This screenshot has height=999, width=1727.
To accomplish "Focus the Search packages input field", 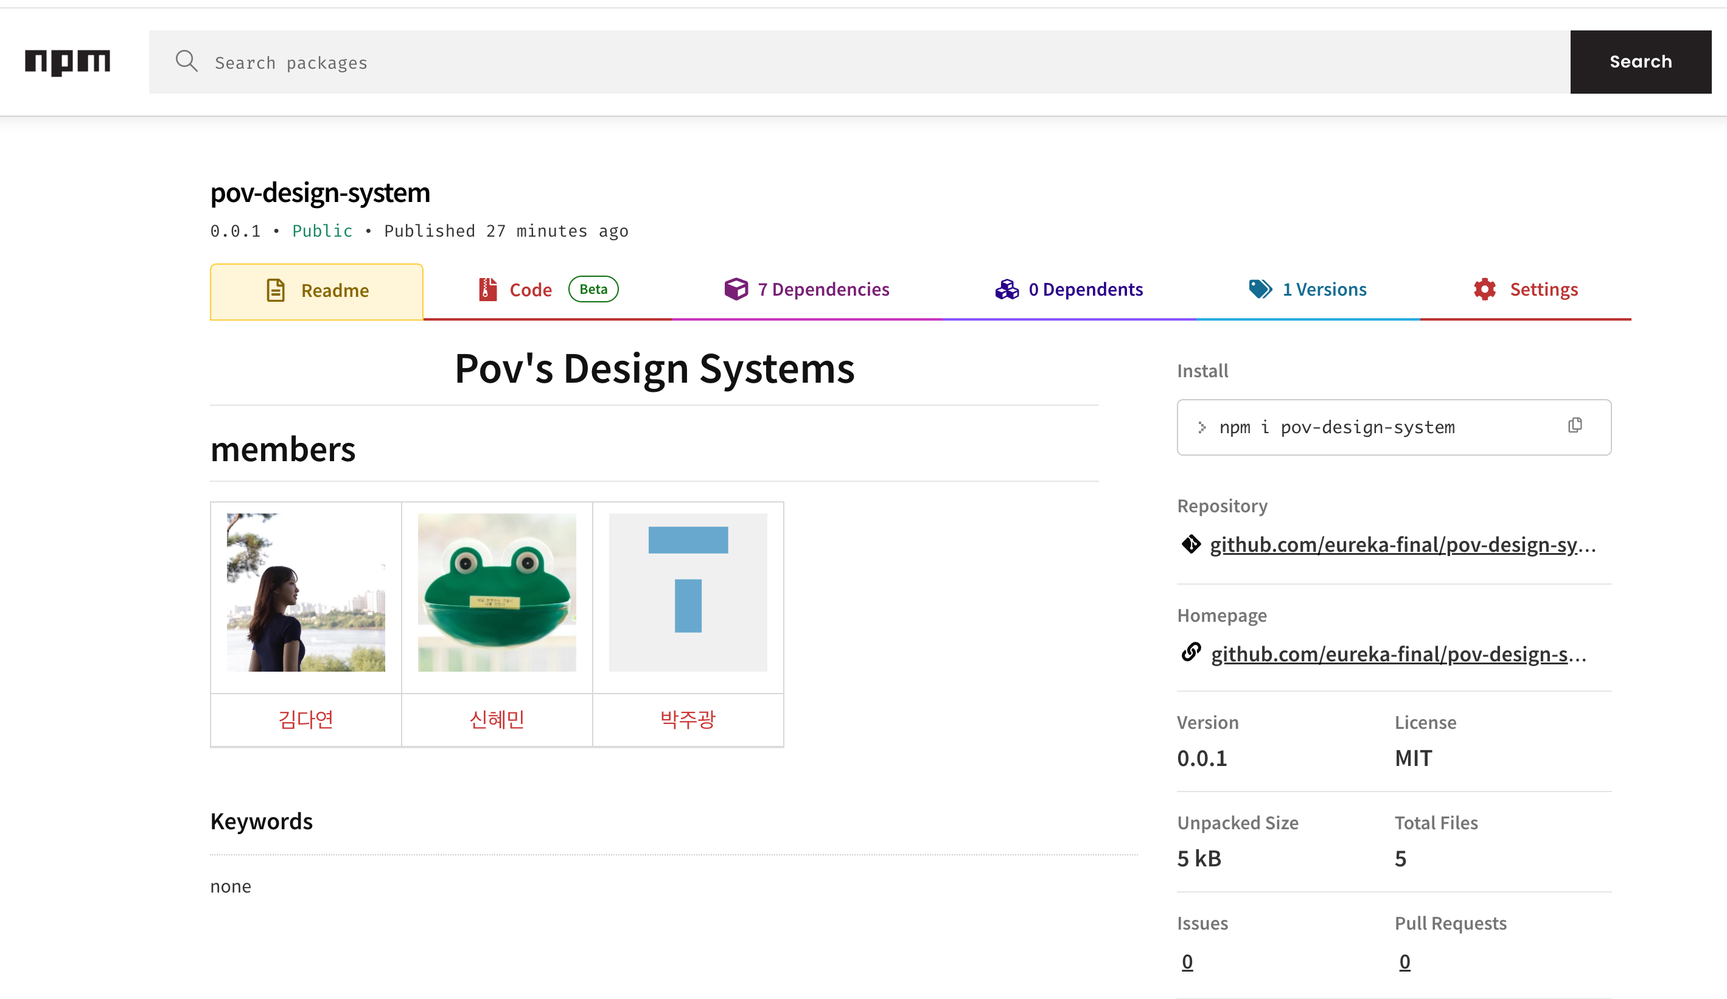I will click(859, 61).
